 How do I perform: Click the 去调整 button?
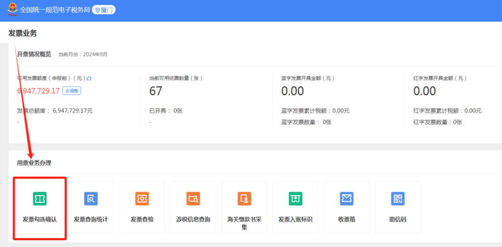[72, 91]
